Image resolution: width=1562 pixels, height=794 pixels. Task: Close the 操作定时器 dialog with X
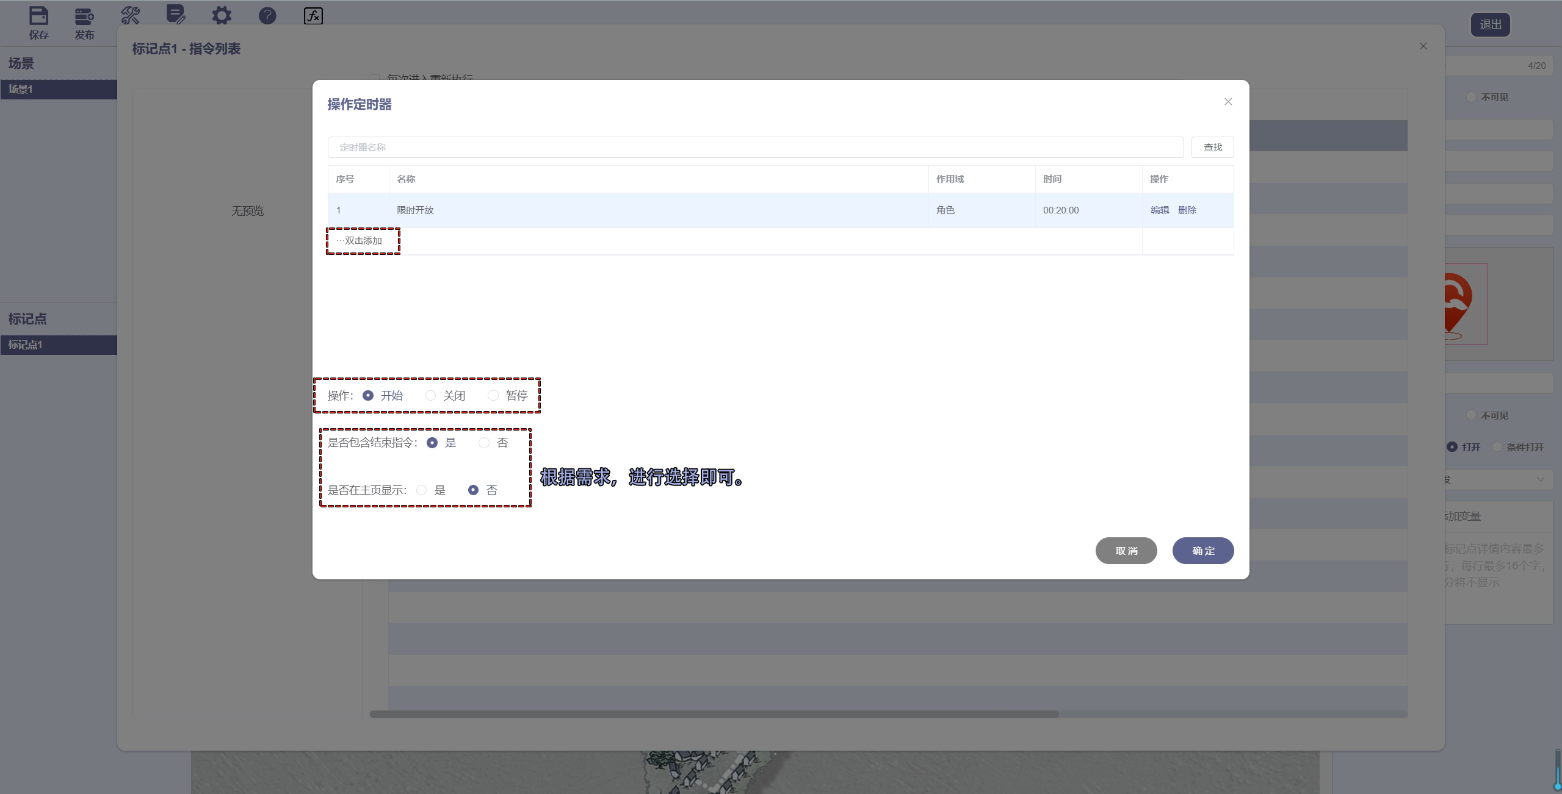coord(1228,102)
